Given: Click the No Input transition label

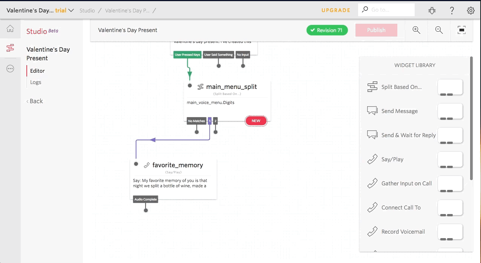Looking at the screenshot, I should pos(243,55).
